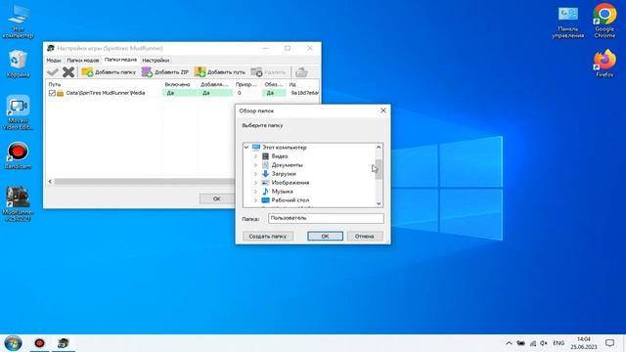This screenshot has width=626, height=352.
Task: Expand the 'Изображения' folder node
Action: [x=255, y=183]
